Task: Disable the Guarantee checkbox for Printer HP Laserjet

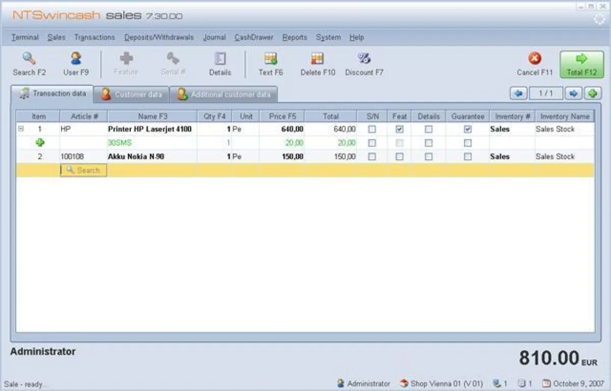Action: (467, 129)
